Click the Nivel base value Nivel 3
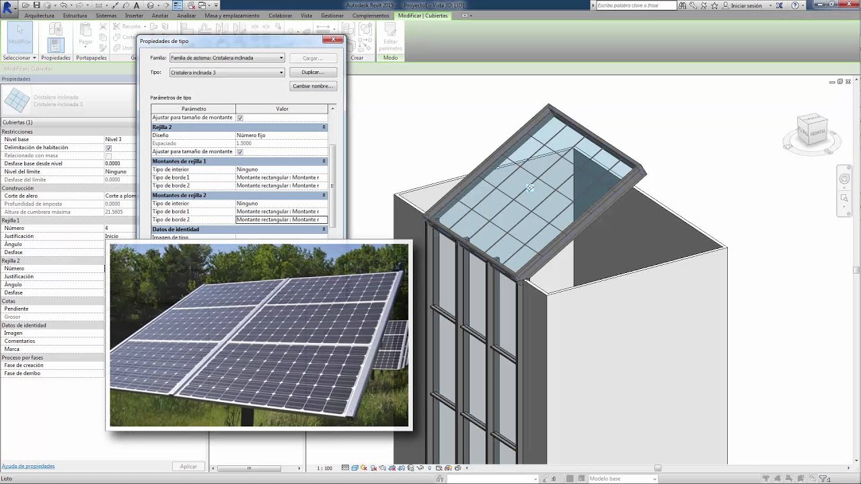 pos(120,140)
